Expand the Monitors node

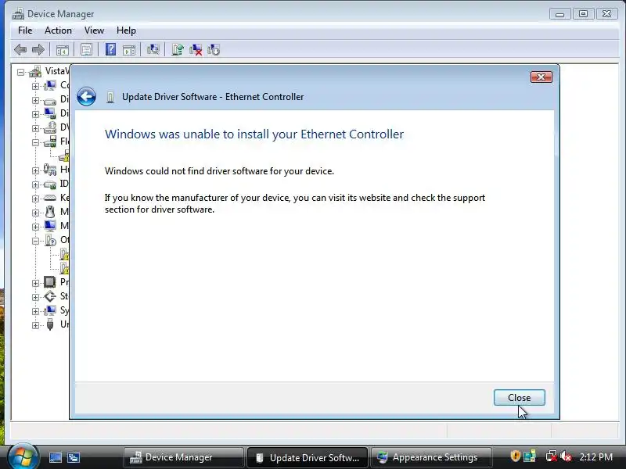coord(35,227)
